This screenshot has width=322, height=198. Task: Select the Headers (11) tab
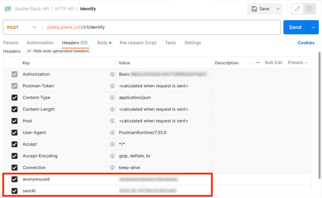(x=75, y=43)
